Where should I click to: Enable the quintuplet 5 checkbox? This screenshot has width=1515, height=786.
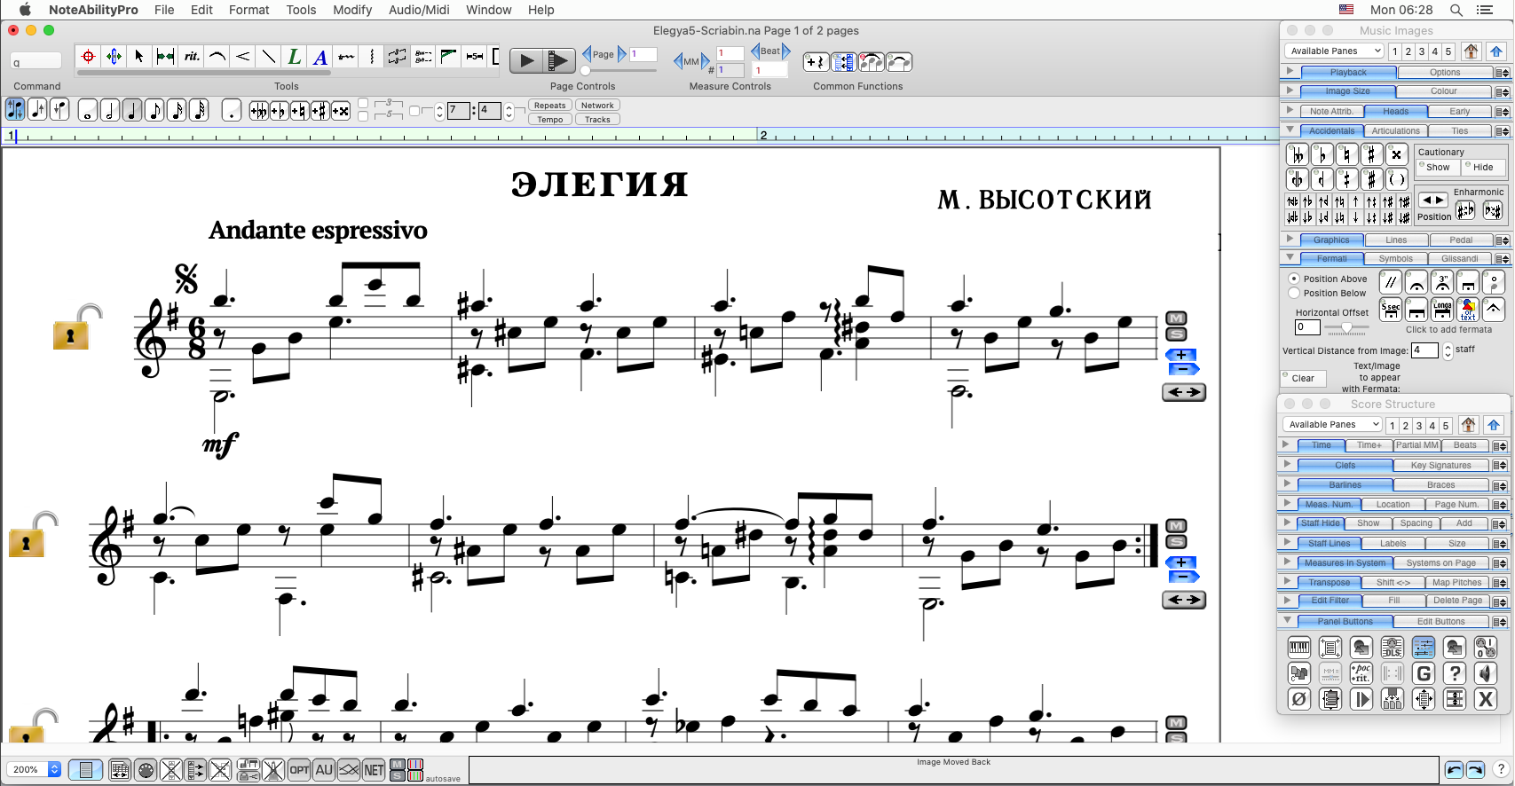pyautogui.click(x=363, y=115)
